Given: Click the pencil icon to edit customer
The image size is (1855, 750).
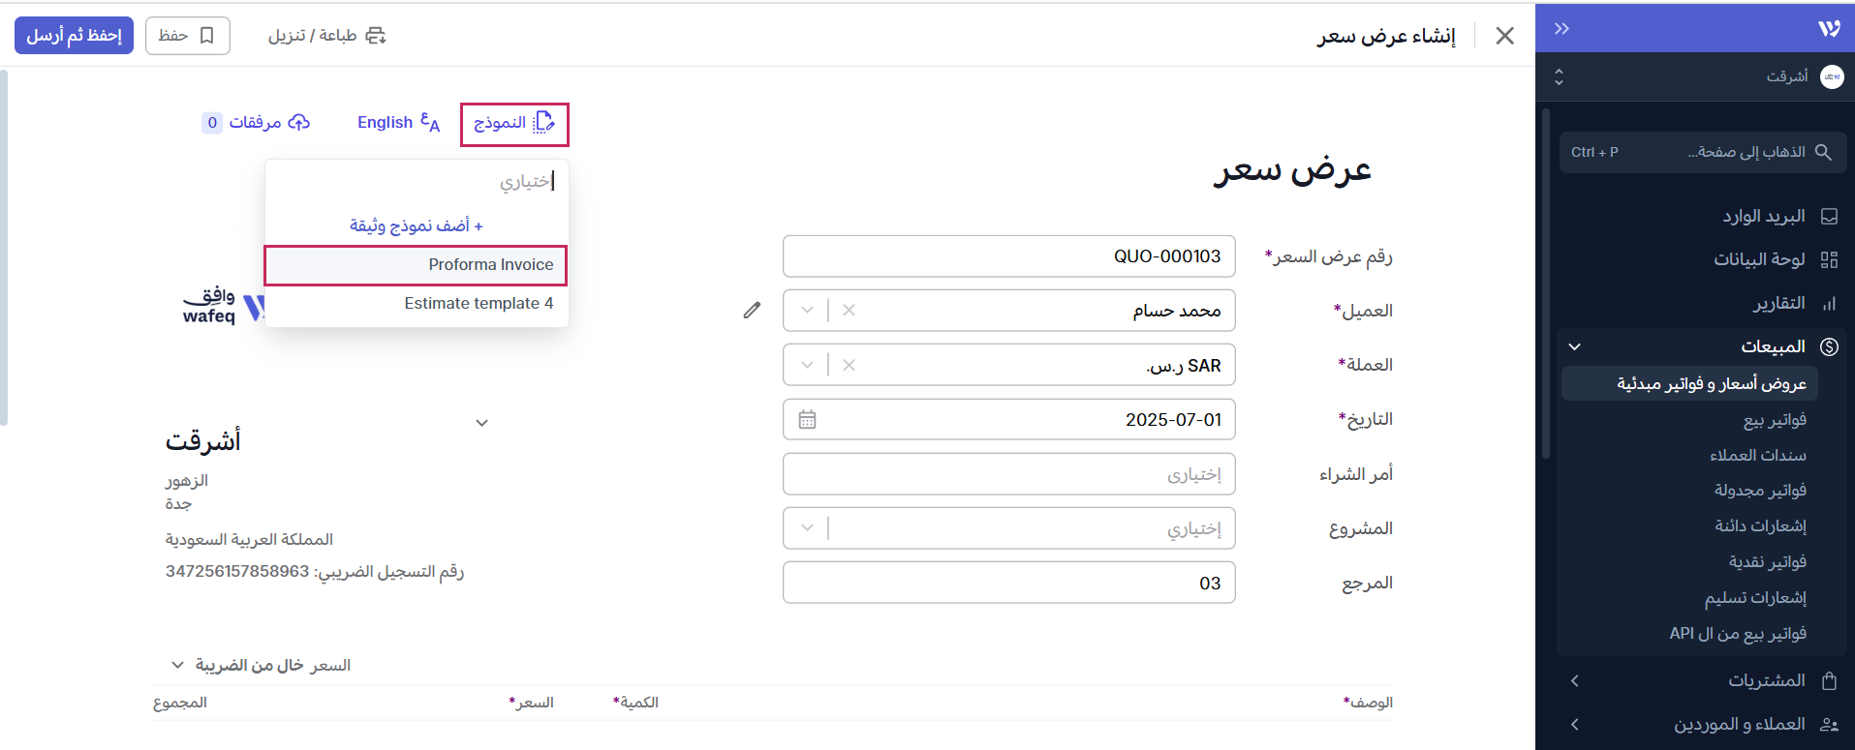Looking at the screenshot, I should (x=752, y=311).
